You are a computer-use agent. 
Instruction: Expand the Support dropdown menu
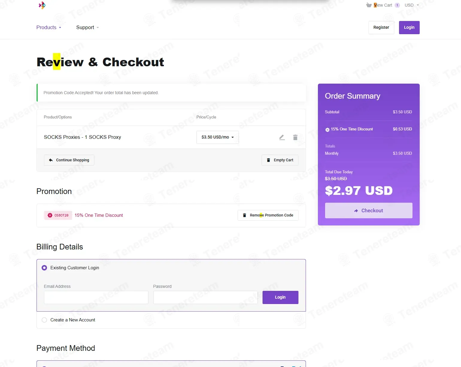point(87,27)
